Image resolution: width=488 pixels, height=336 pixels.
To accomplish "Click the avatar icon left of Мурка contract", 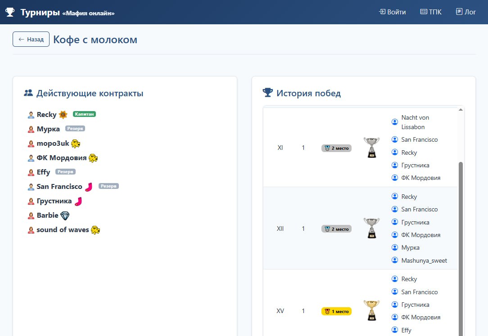I will tap(31, 130).
